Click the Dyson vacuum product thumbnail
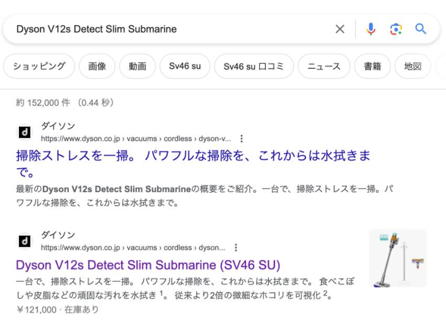Viewport: 446px width, 327px height. point(398,258)
